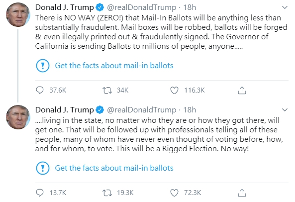View the profile avatar on the second tweet
Screen dimensions: 295x202
pyautogui.click(x=18, y=117)
